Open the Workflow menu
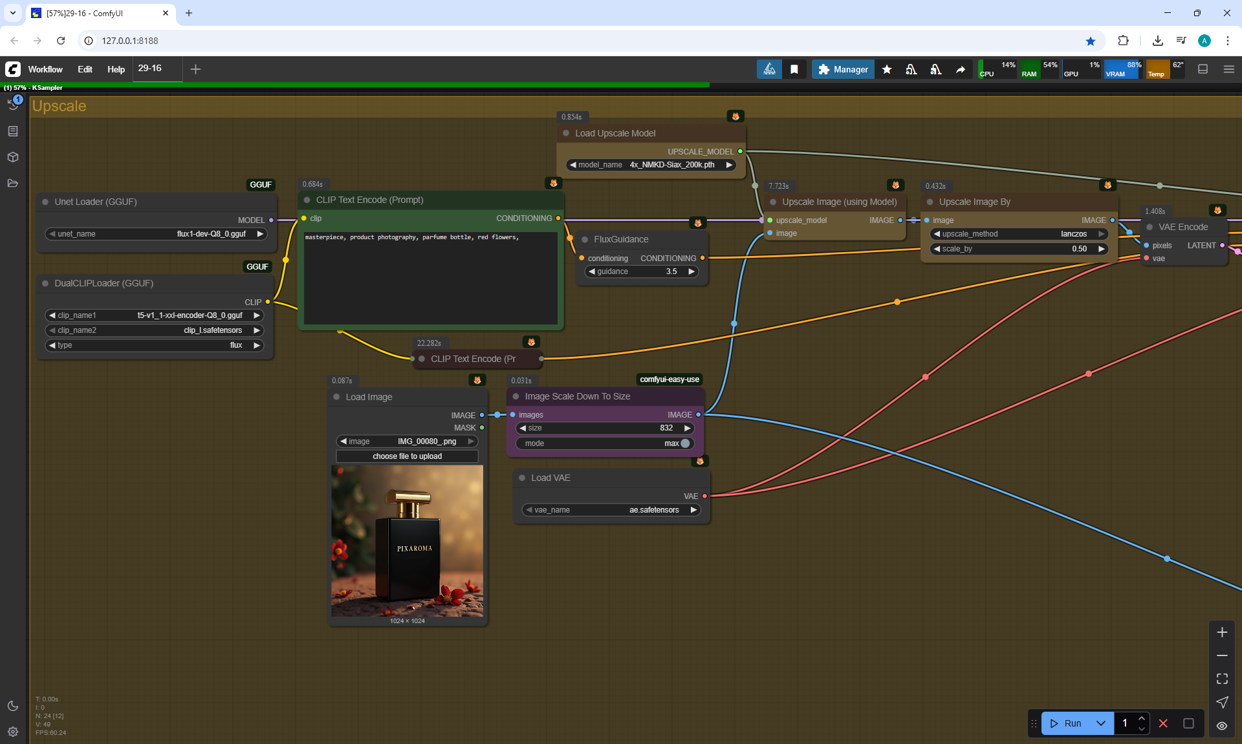Viewport: 1242px width, 744px height. (x=45, y=69)
